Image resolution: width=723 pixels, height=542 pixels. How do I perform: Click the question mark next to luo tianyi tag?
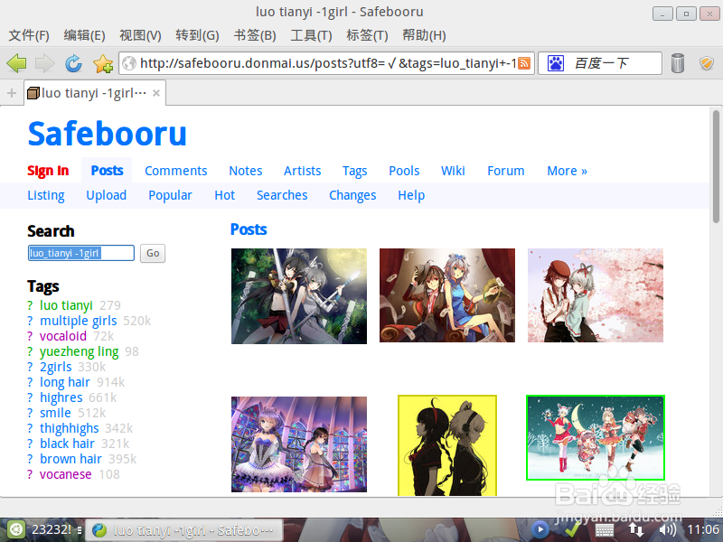tap(30, 305)
